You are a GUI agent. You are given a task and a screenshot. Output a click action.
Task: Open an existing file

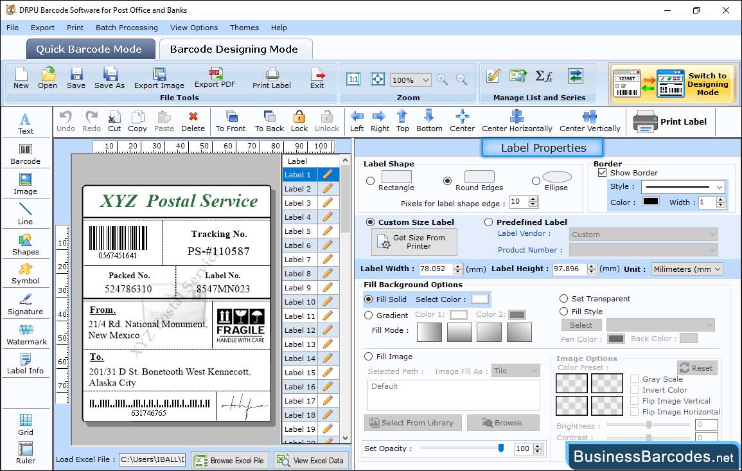[48, 78]
